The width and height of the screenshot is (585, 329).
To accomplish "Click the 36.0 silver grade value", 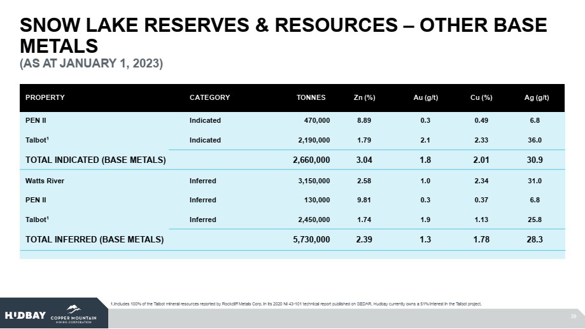I will [537, 139].
